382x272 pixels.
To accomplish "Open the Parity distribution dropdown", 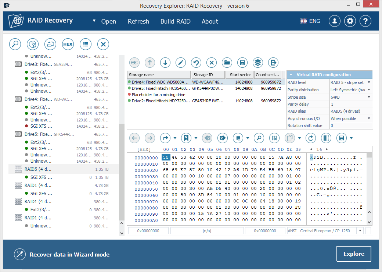I will coord(369,90).
